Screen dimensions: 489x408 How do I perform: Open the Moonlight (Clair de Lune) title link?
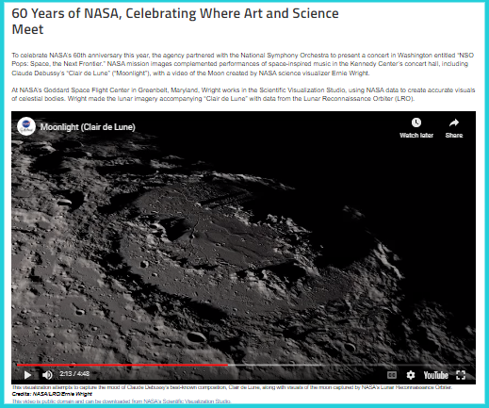[x=88, y=127]
